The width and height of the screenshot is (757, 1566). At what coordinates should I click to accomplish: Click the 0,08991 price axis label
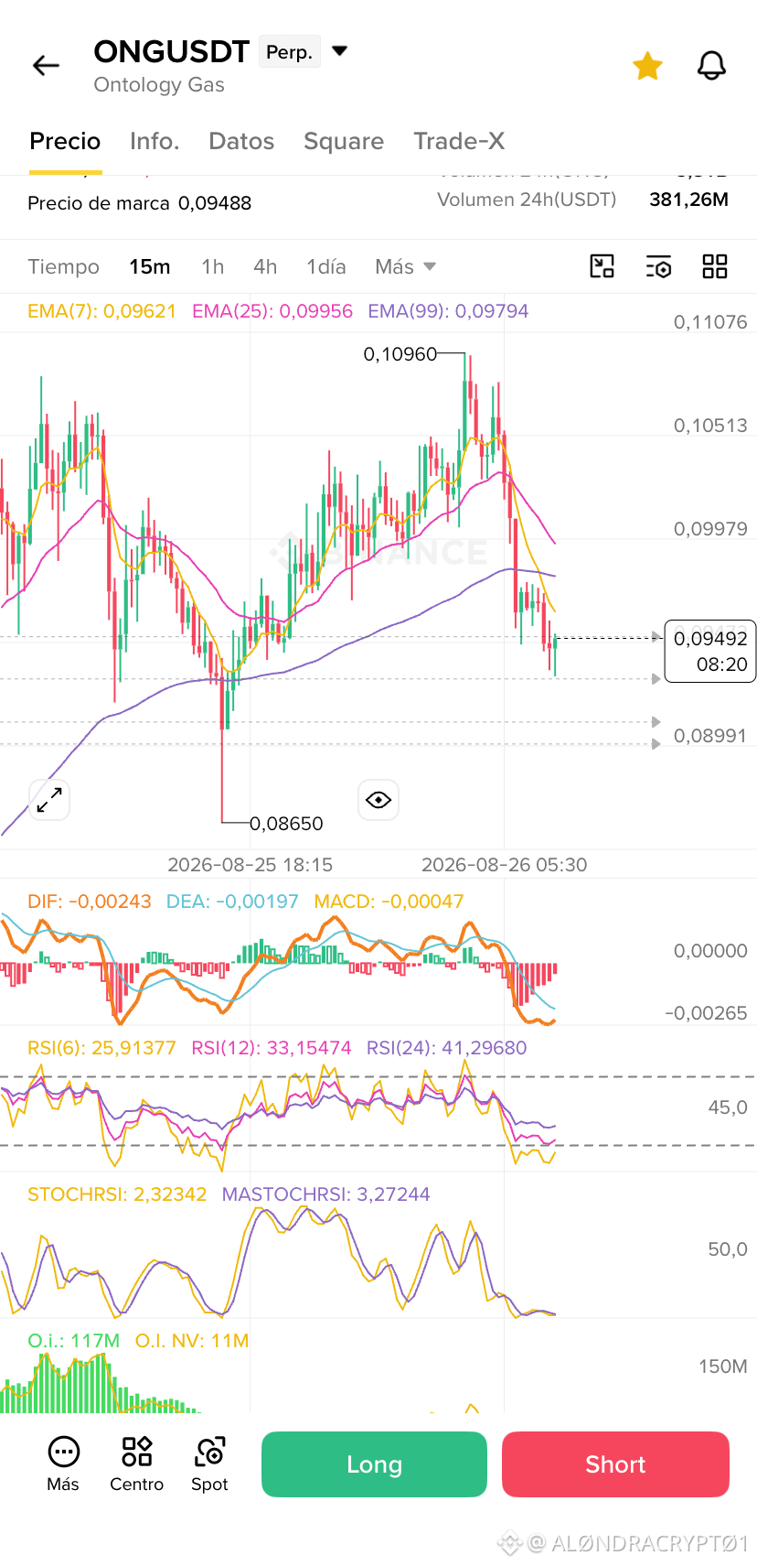click(710, 736)
